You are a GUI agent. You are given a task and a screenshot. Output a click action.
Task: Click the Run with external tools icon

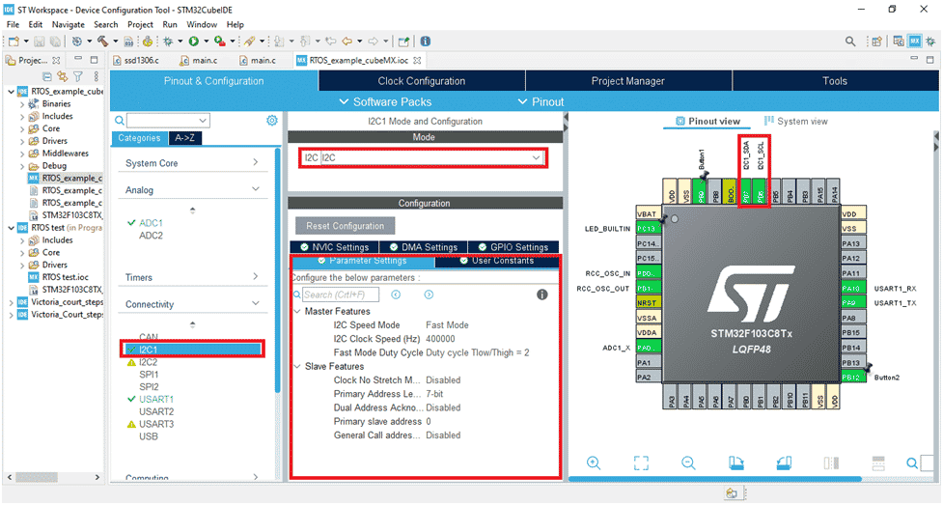219,41
